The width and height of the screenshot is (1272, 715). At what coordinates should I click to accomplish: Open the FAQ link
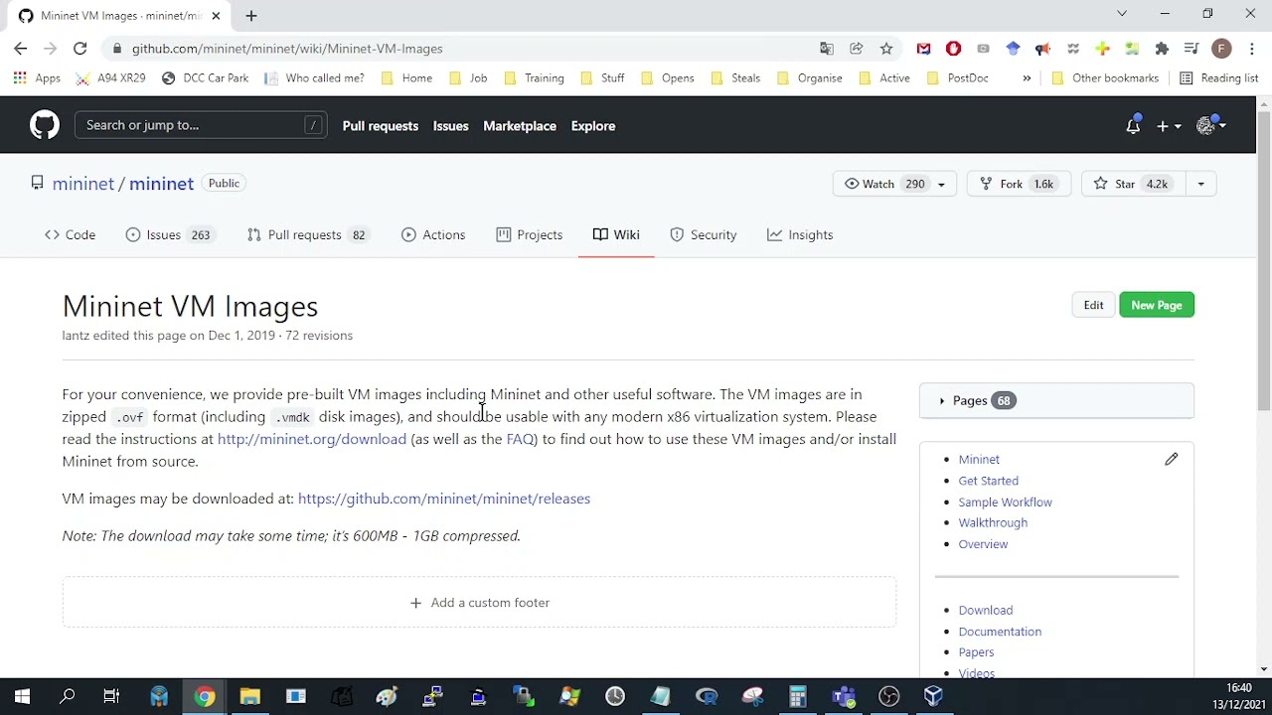520,439
